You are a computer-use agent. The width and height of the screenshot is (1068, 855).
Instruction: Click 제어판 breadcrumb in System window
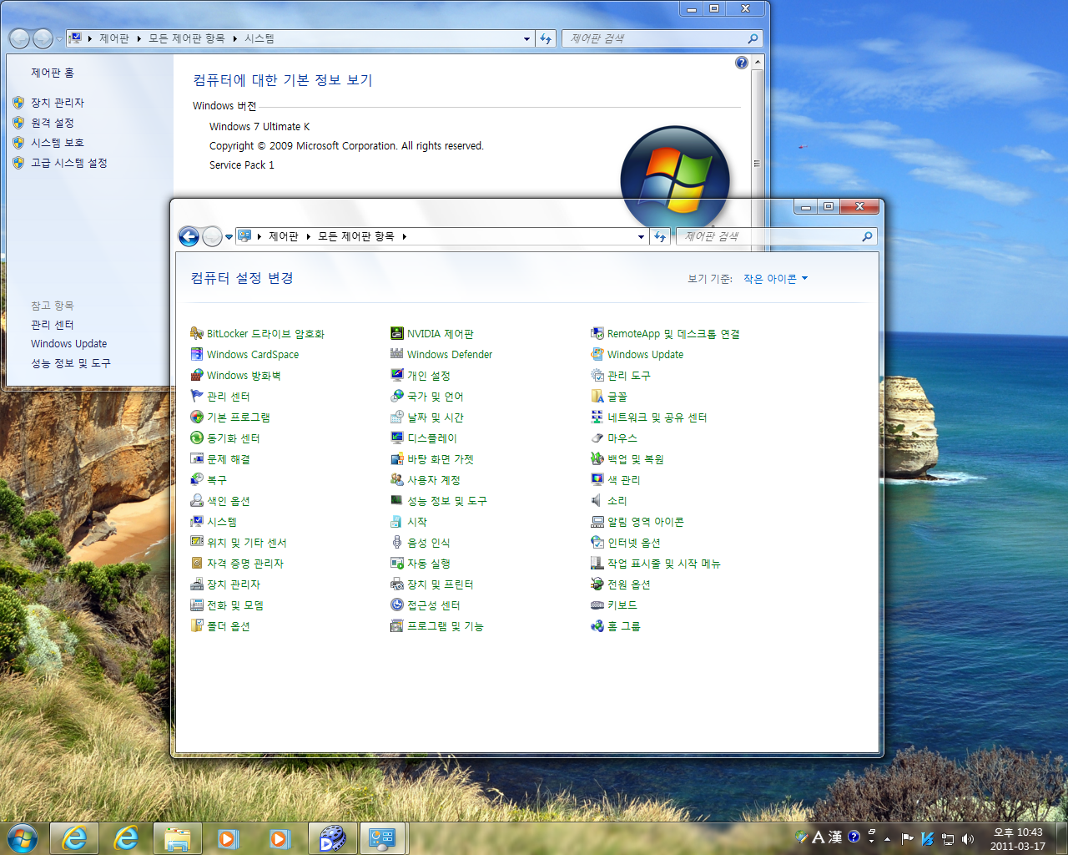pos(114,39)
